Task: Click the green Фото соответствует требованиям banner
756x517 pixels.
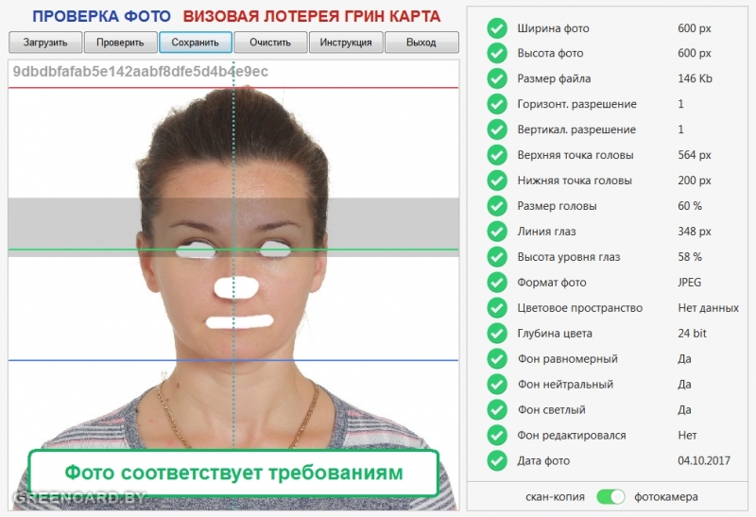Action: click(233, 473)
